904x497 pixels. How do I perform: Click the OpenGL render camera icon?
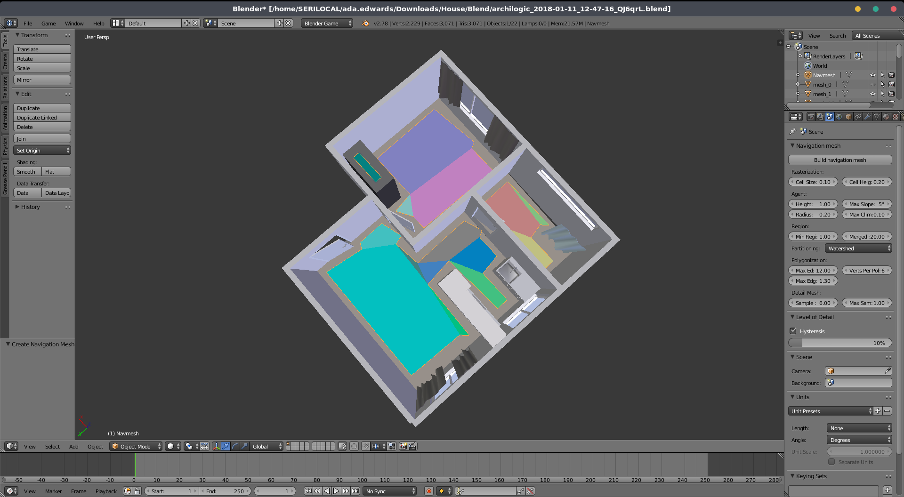[403, 446]
